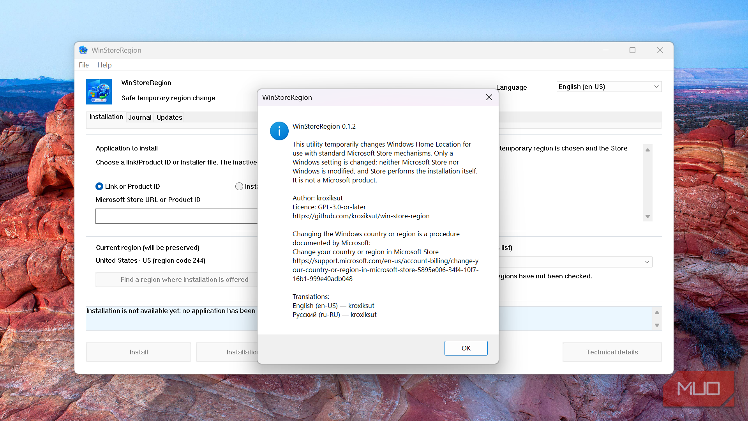Click 'Author: kroxiksut' text
The height and width of the screenshot is (421, 748).
point(318,198)
